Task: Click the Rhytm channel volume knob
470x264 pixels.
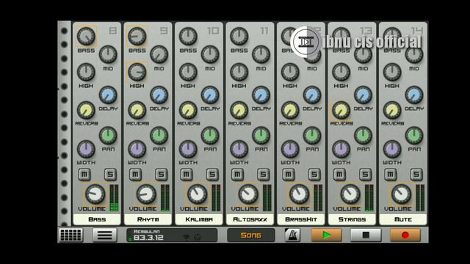Action: (x=146, y=194)
